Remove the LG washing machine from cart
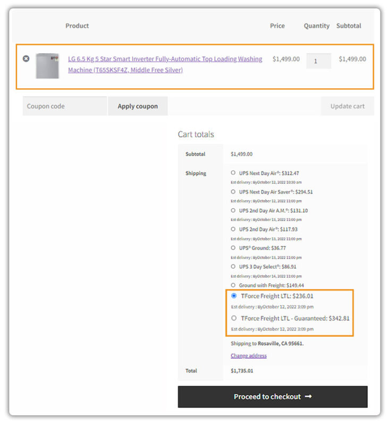The image size is (389, 425). [26, 58]
